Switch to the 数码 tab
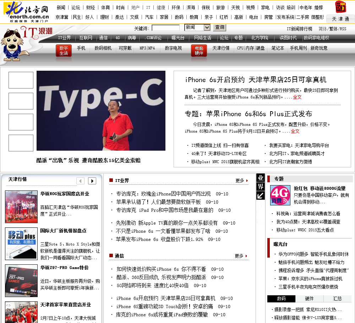Image resolution: width=355 pixels, height=323 pixels. 281,299
